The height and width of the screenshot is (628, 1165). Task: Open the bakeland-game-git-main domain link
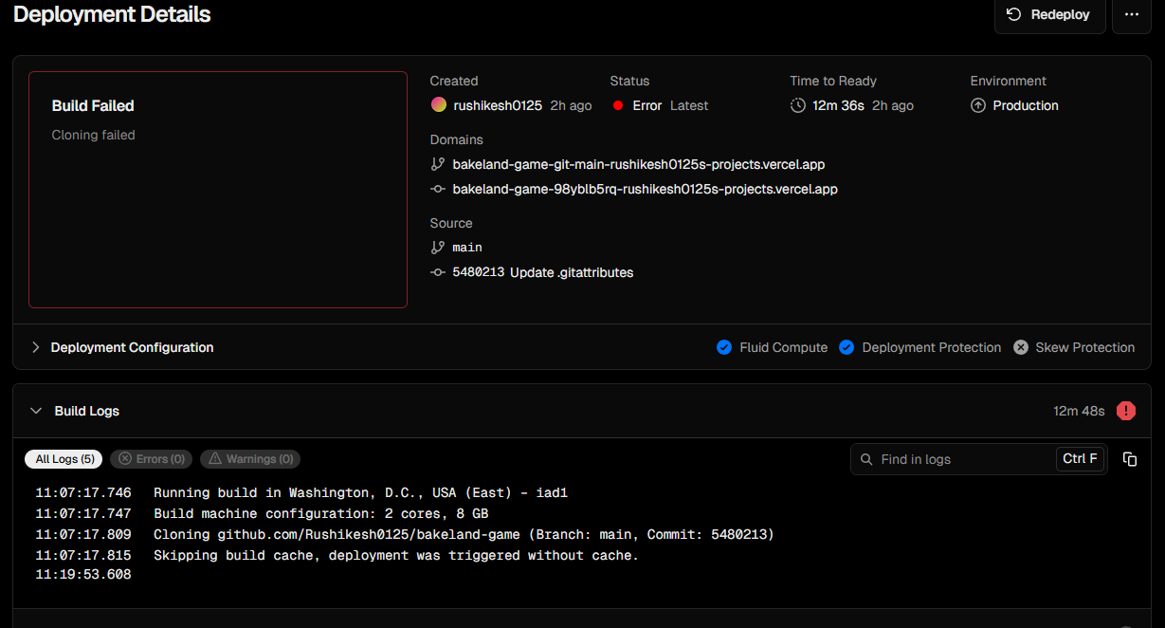639,164
